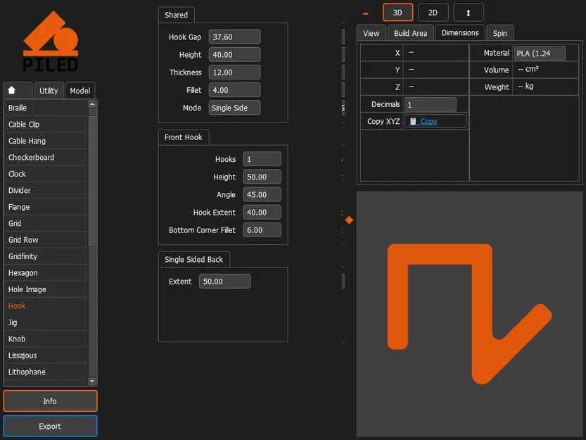Click the orange minus indicator near 3D
The width and height of the screenshot is (586, 440).
(366, 14)
